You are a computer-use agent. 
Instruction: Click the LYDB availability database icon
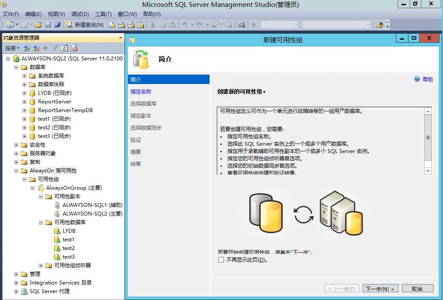(x=57, y=231)
